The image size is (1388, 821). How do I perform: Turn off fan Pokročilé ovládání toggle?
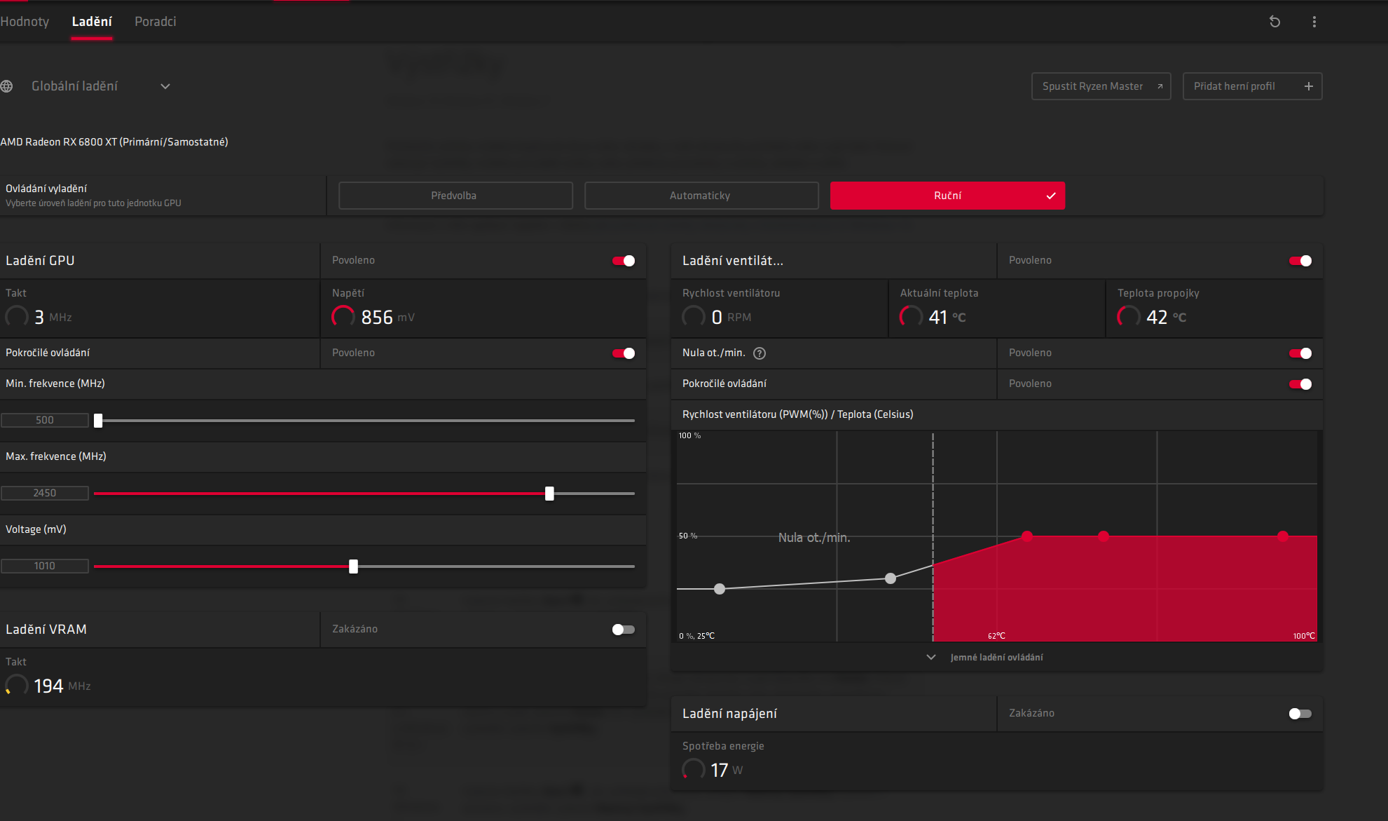click(x=1300, y=384)
